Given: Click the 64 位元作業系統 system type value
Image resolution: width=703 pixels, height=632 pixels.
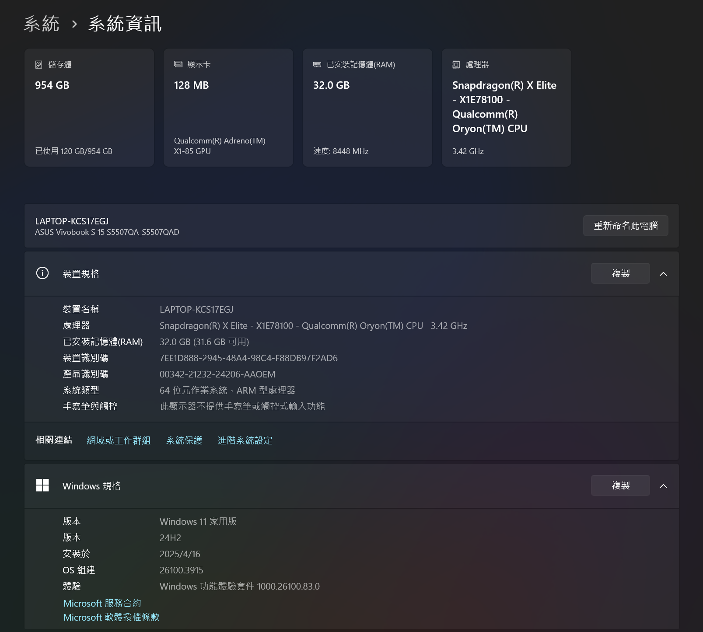Looking at the screenshot, I should pyautogui.click(x=227, y=391).
